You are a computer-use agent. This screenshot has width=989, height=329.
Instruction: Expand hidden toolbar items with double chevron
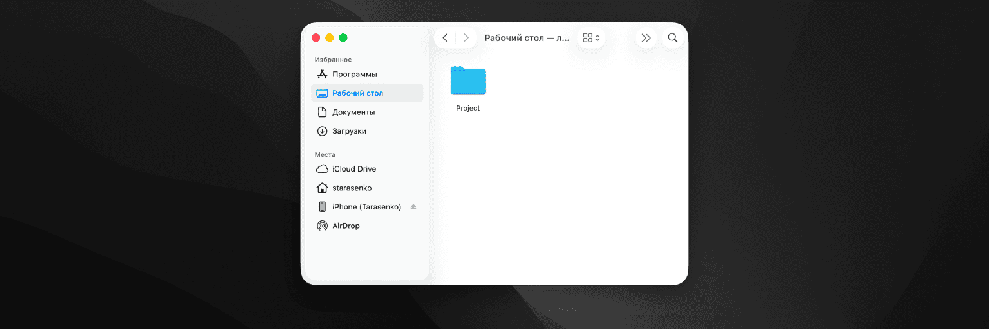click(x=646, y=38)
